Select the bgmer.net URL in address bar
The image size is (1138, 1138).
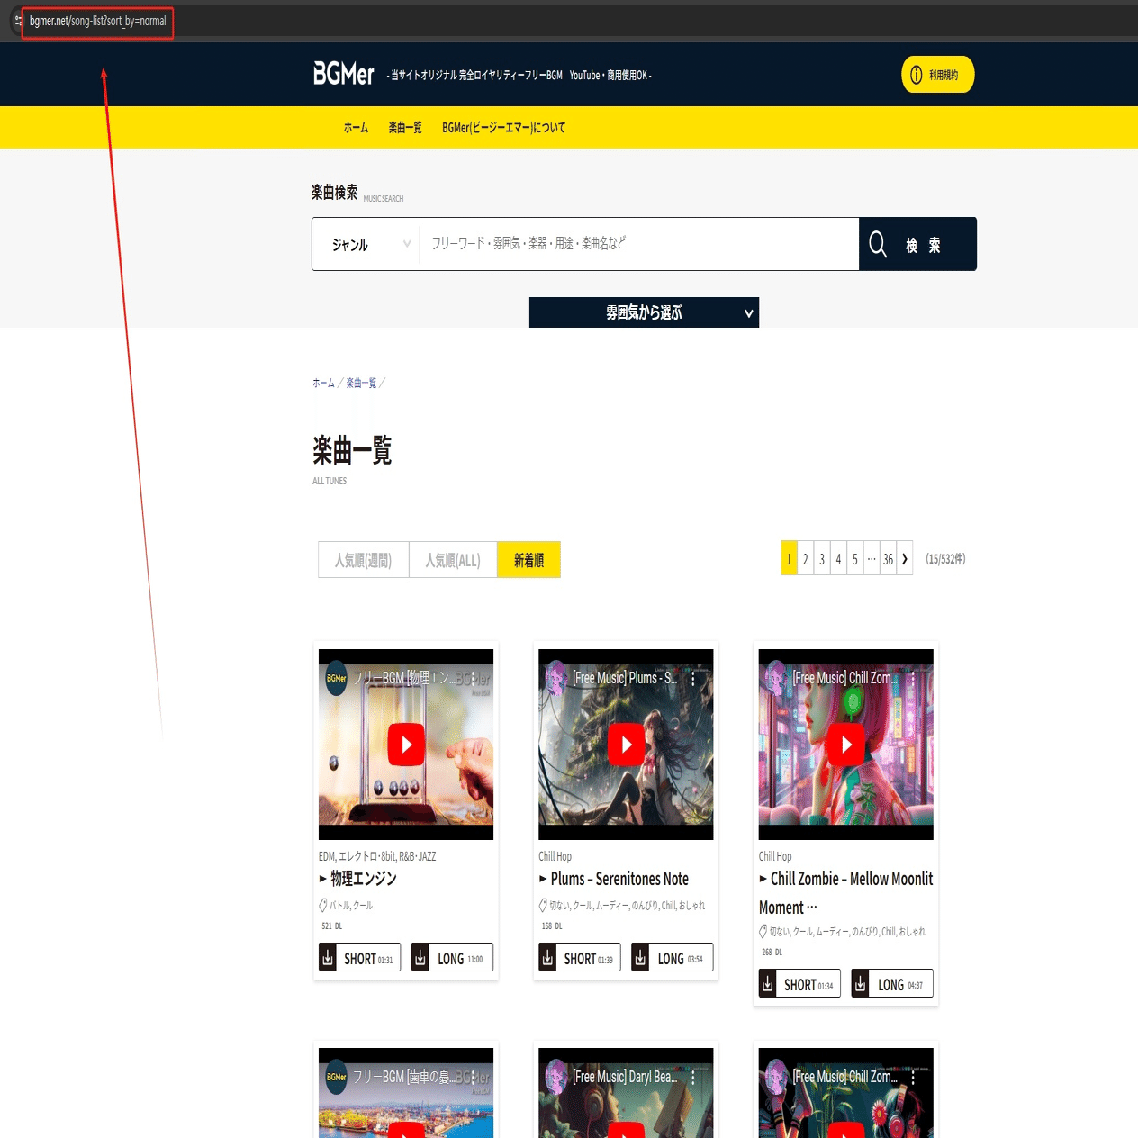[x=97, y=21]
